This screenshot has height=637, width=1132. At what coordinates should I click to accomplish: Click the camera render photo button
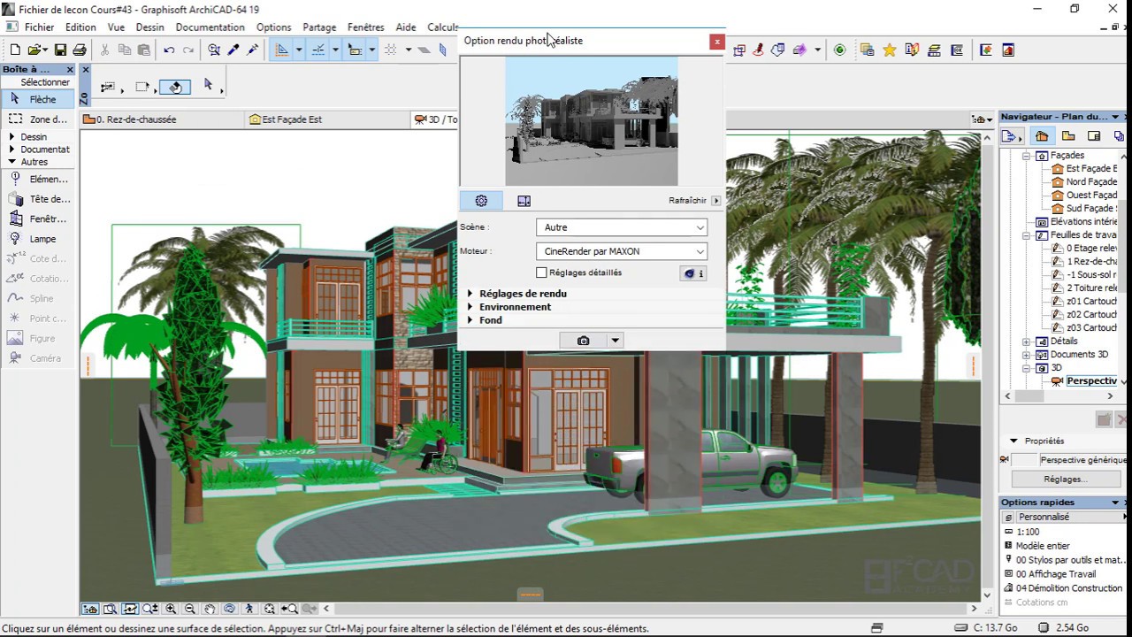(583, 341)
